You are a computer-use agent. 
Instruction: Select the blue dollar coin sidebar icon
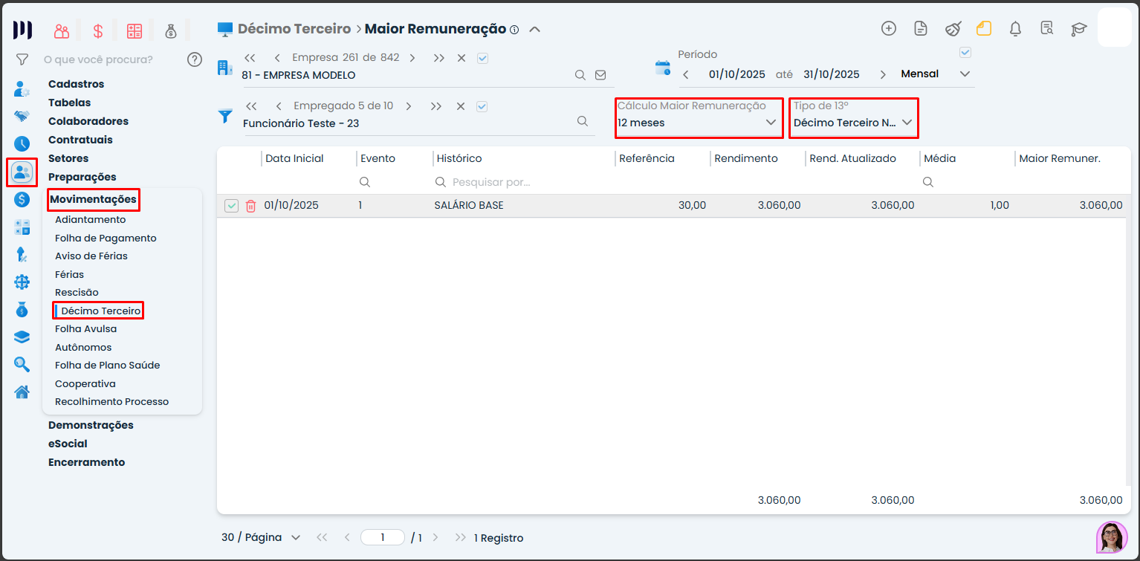click(22, 199)
